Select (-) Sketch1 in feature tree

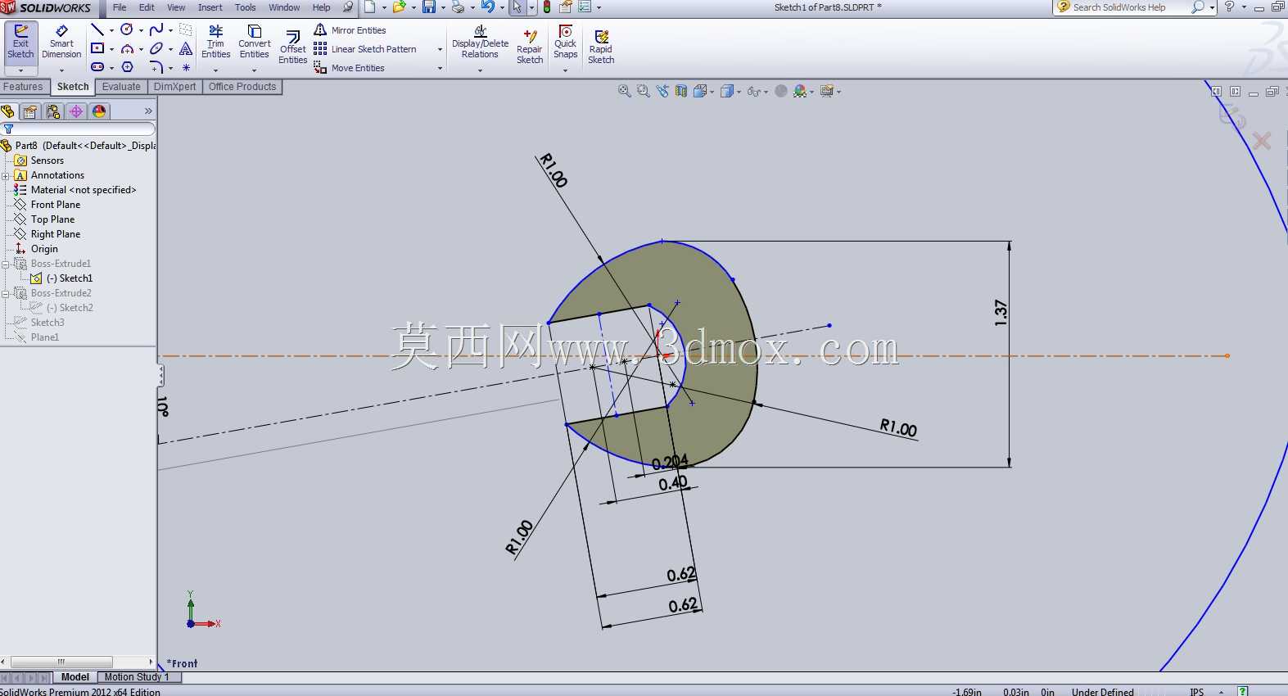(x=70, y=278)
